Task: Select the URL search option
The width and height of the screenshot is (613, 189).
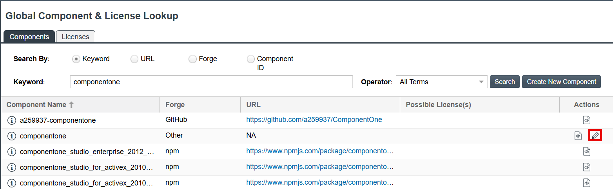Action: [x=134, y=59]
